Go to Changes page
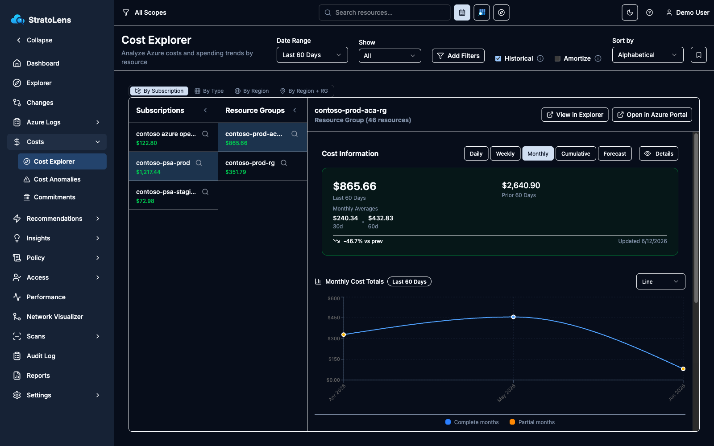 pos(57,103)
